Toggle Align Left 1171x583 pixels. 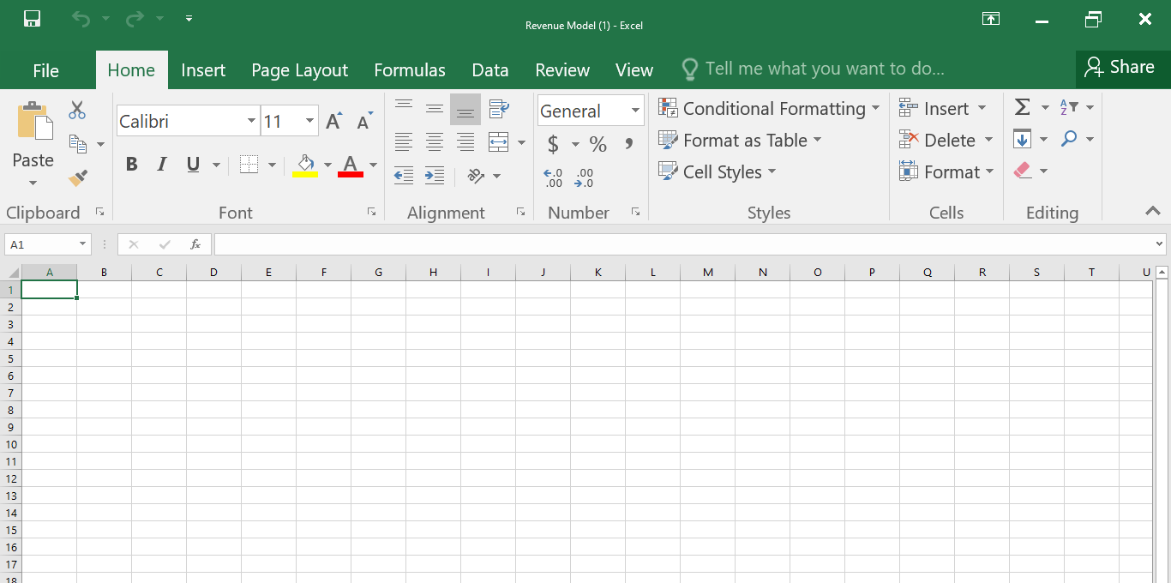(404, 142)
